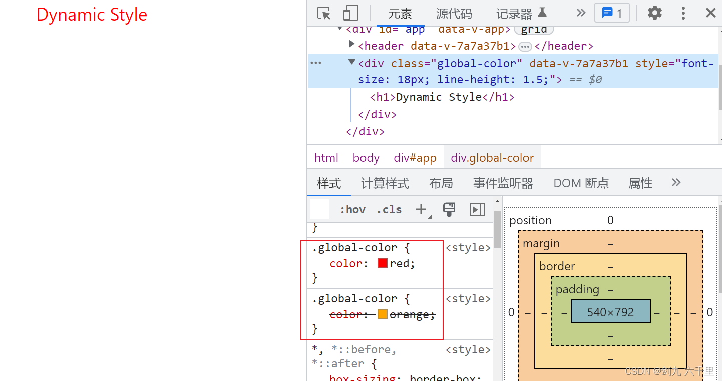The height and width of the screenshot is (381, 722).
Task: Expand the header data-v-7a7a37b1 node
Action: [x=352, y=45]
